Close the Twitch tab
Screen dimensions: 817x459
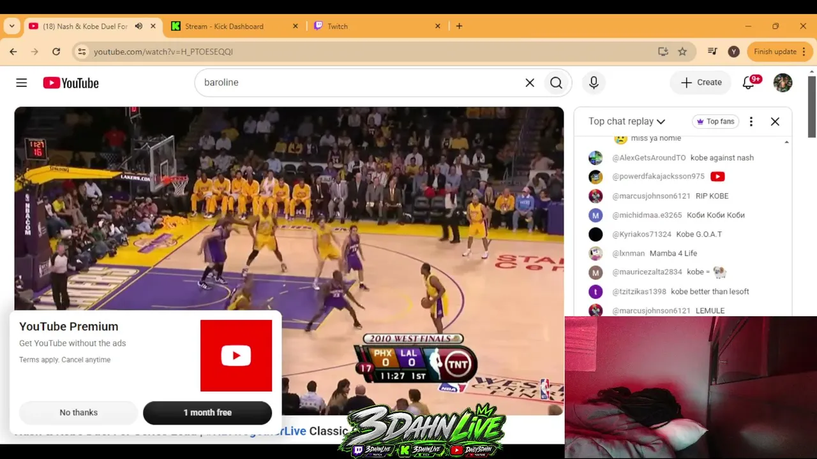438,26
